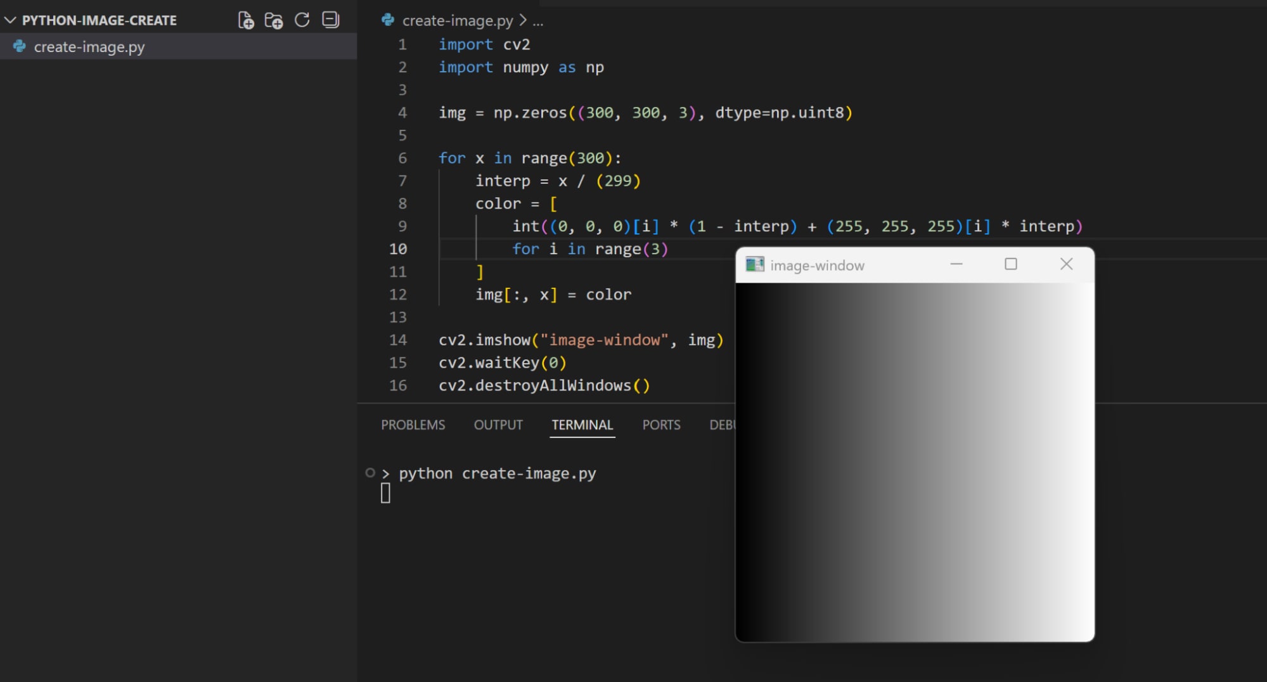Viewport: 1267px width, 682px height.
Task: Click the New Folder icon in explorer
Action: (274, 20)
